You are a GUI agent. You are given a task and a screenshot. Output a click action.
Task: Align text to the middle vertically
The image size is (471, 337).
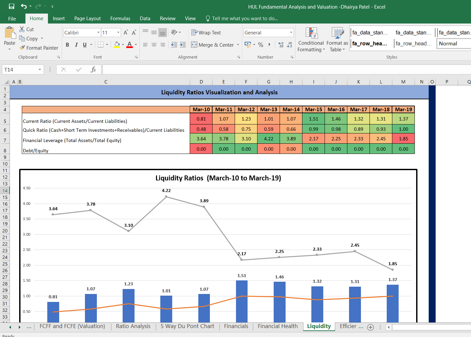[x=154, y=32]
